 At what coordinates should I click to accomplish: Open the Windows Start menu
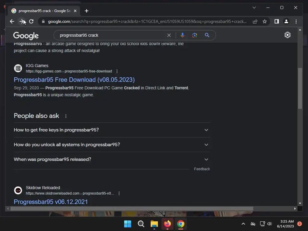pyautogui.click(x=128, y=224)
